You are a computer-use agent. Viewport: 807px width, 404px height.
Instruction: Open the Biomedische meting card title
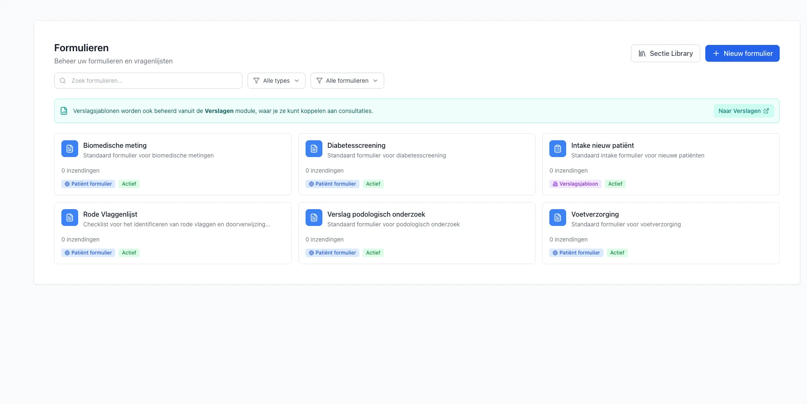115,145
